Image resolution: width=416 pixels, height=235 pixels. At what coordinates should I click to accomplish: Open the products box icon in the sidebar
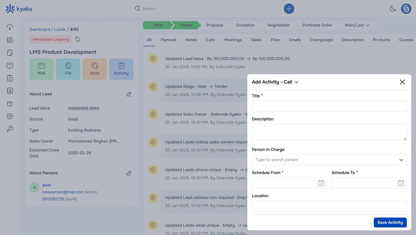click(10, 104)
